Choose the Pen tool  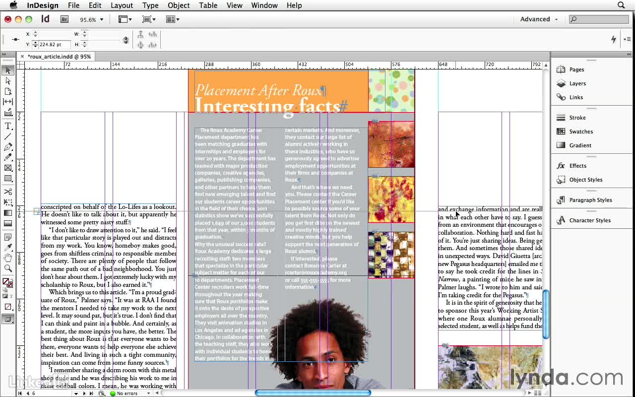click(x=8, y=147)
